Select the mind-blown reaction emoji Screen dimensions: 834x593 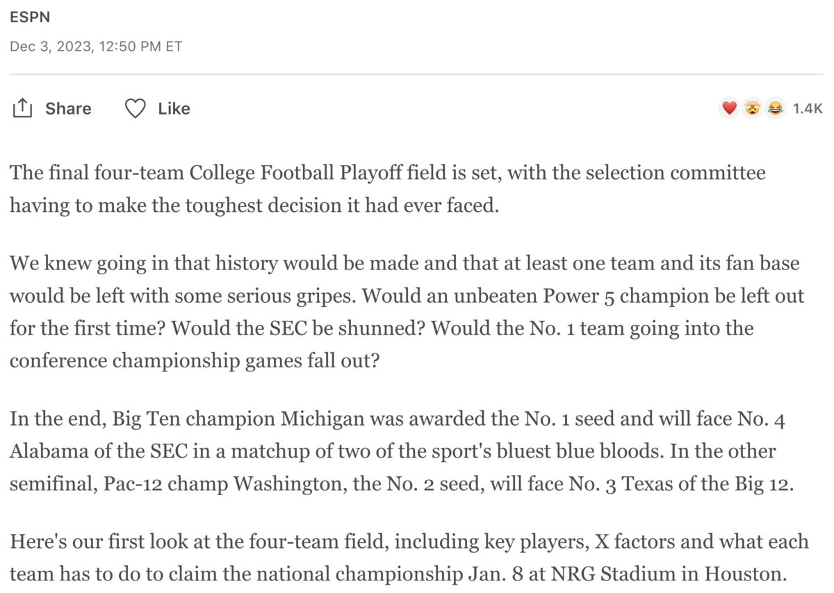[751, 108]
